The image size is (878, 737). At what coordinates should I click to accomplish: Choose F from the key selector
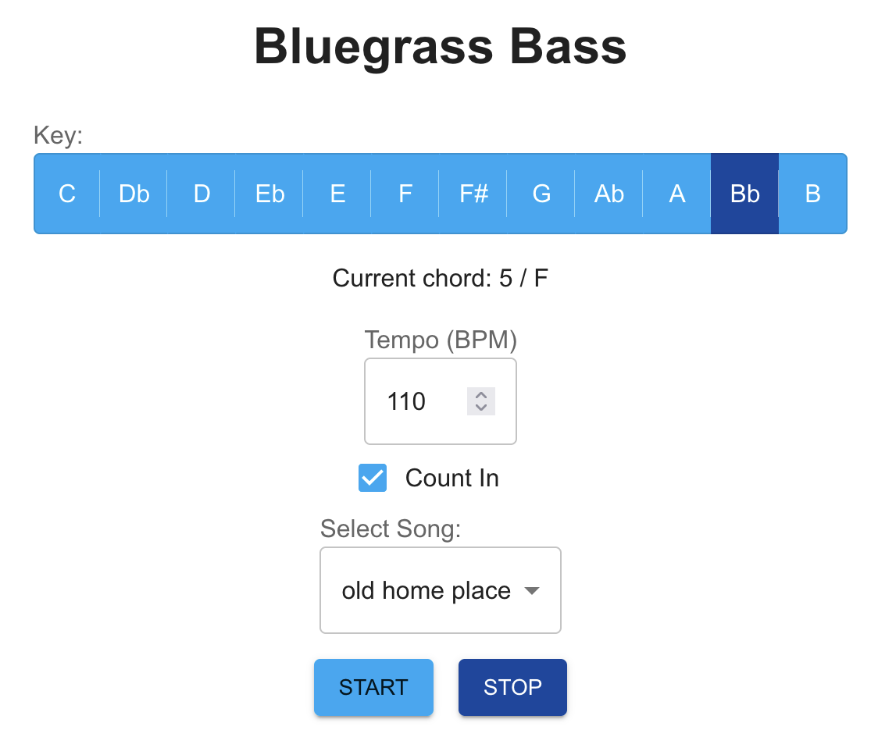tap(405, 194)
